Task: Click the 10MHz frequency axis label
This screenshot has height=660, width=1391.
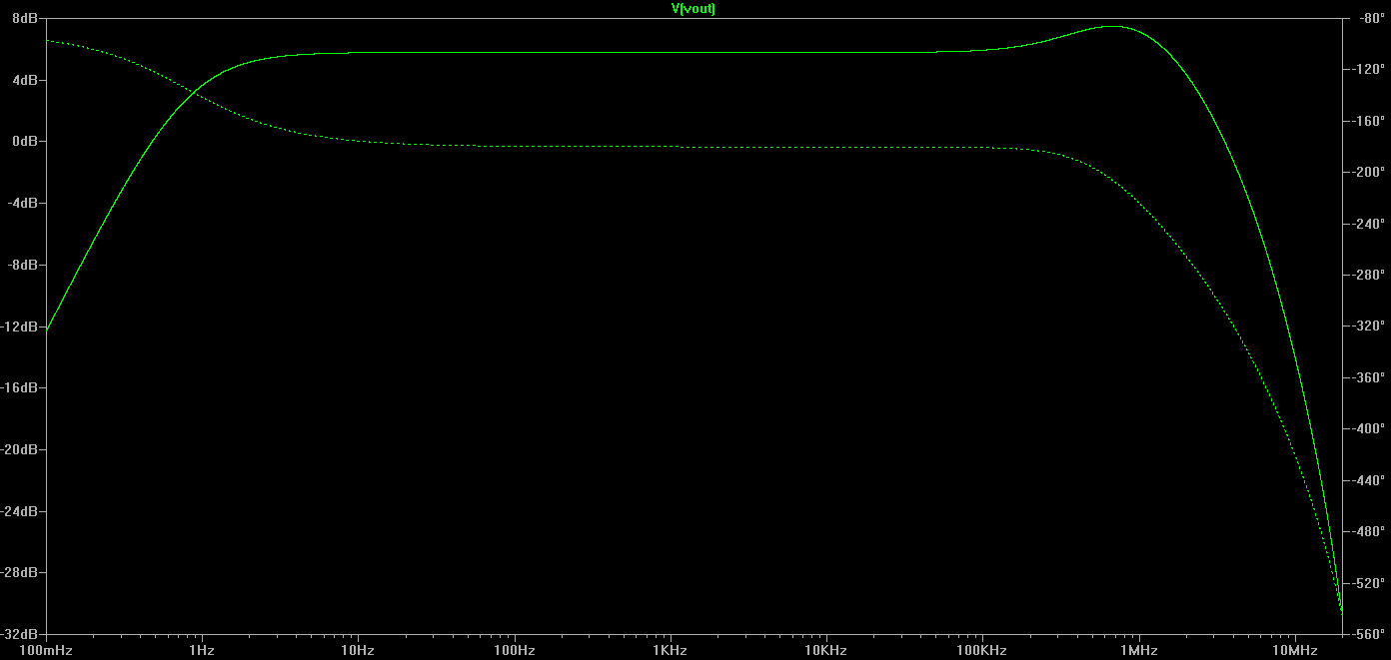Action: click(x=1293, y=650)
